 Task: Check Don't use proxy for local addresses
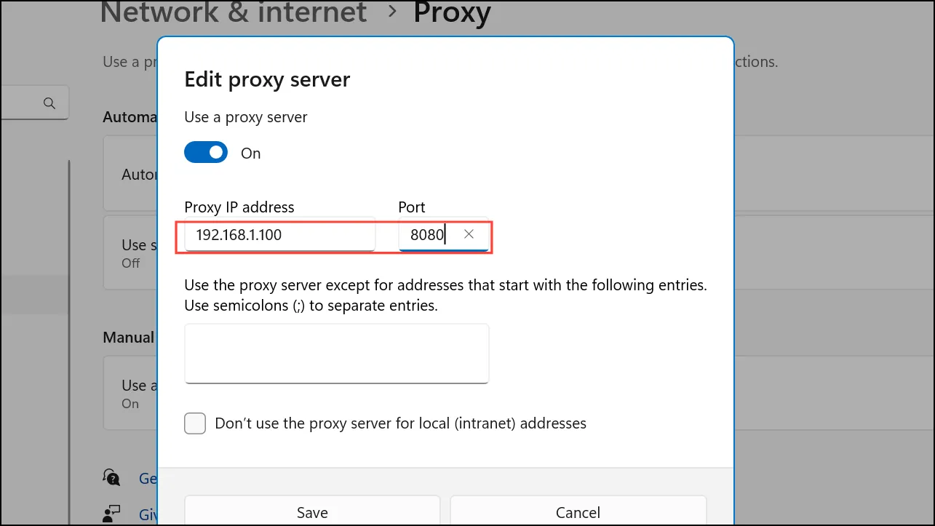(x=195, y=423)
